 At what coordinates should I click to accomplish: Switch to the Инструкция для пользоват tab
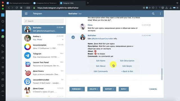click(x=19, y=3)
